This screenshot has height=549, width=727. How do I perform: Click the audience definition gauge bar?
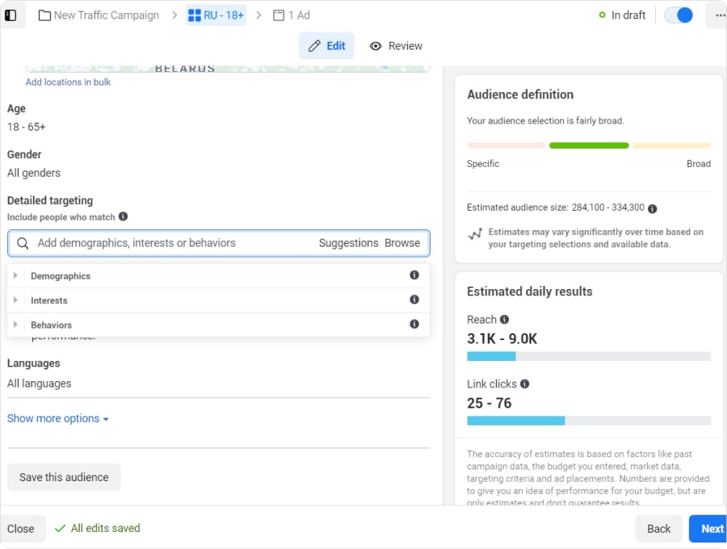(589, 145)
